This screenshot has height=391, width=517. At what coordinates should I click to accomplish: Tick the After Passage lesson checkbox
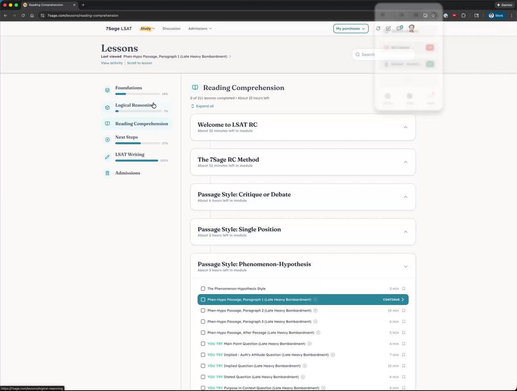203,333
